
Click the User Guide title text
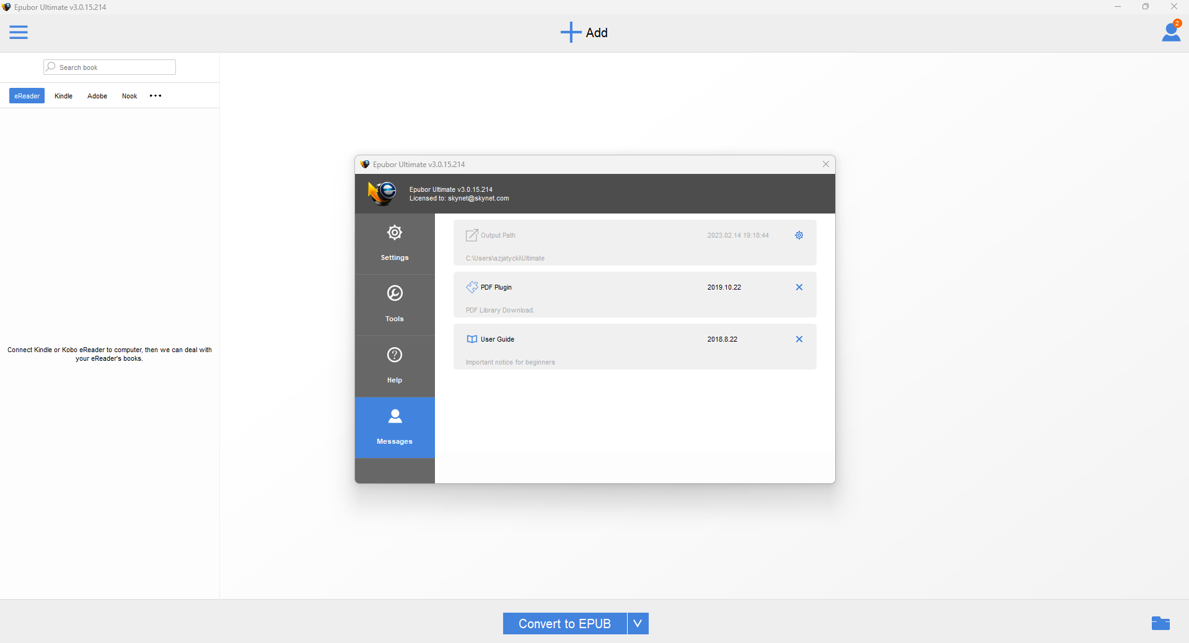pos(498,339)
